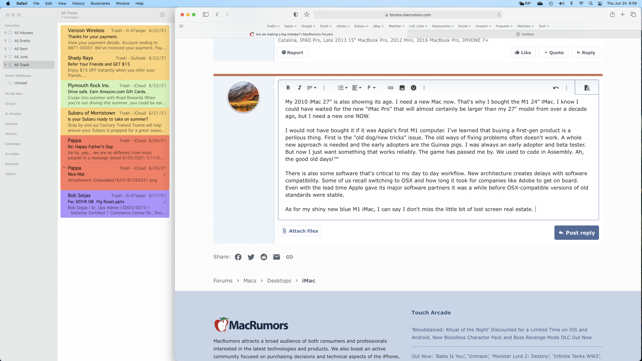Screen dimensions: 642x361
Task: Click the Attach files button
Action: click(x=299, y=231)
